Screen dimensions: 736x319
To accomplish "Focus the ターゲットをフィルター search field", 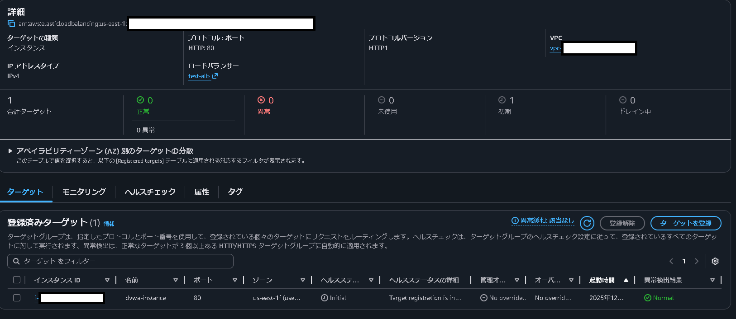I will 120,261.
